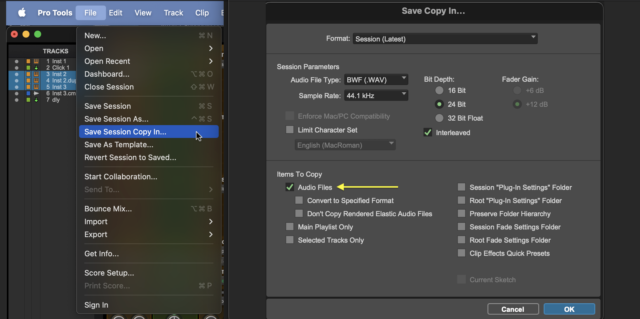Select track 6 Inst 3.cm in Tracks list
This screenshot has height=319, width=640.
tap(61, 93)
